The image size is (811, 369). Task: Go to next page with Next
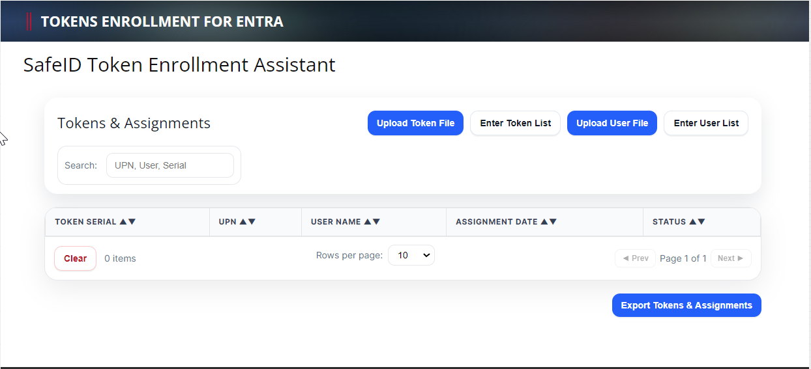730,258
